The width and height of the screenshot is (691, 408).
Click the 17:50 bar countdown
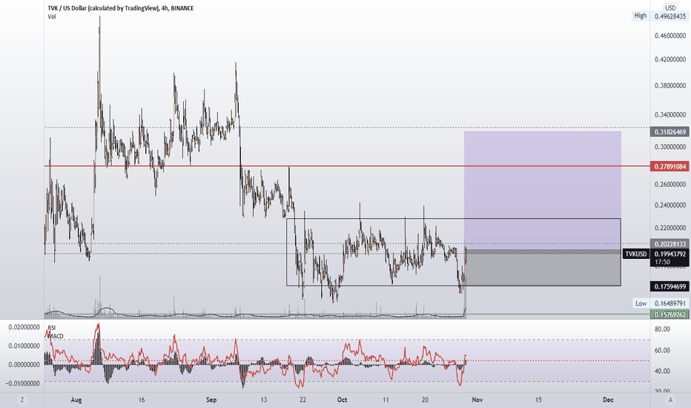[x=662, y=262]
